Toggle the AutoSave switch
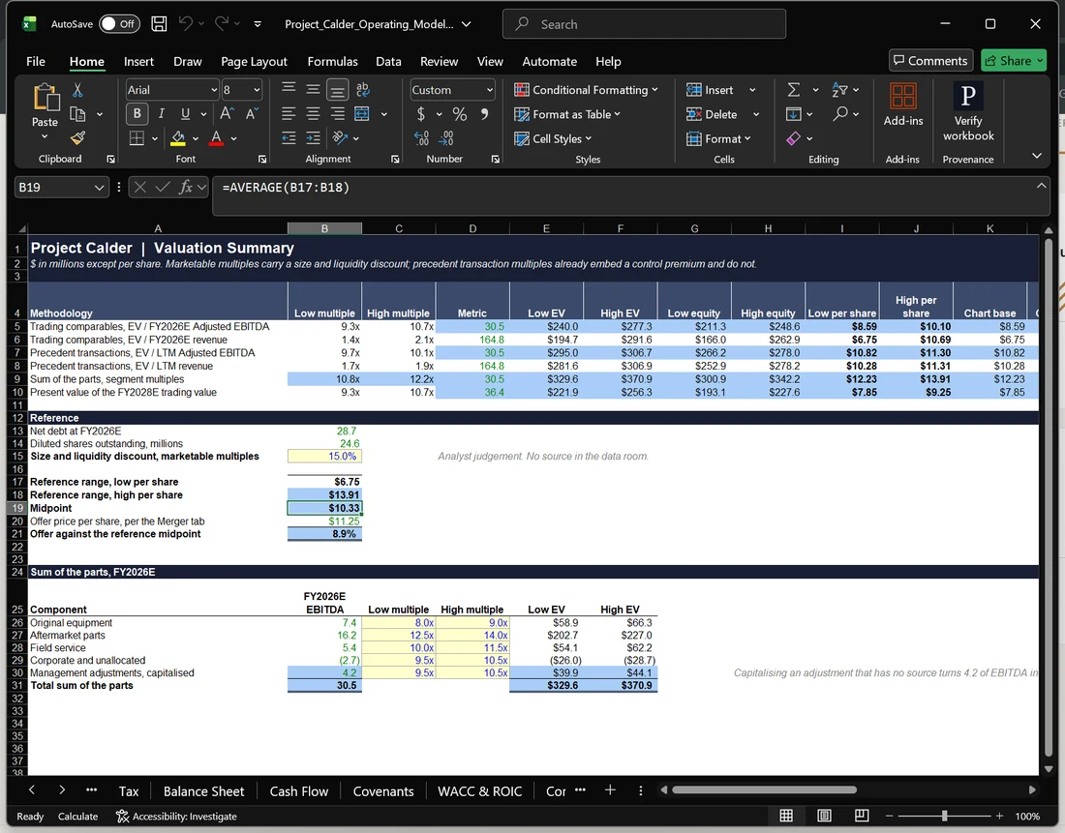 click(119, 24)
